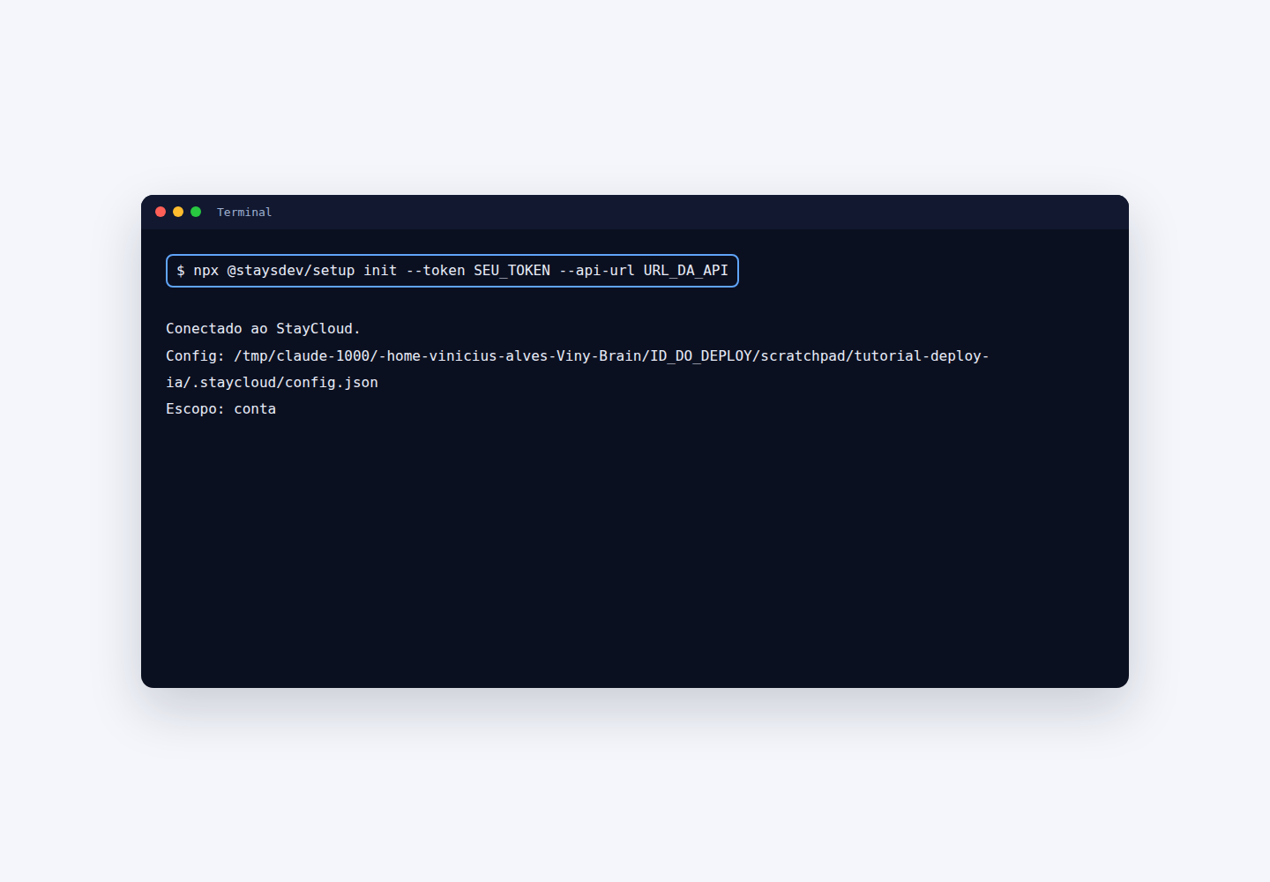Click the 'ia/.staycloud/config.json' line
The width and height of the screenshot is (1270, 882).
(x=272, y=383)
